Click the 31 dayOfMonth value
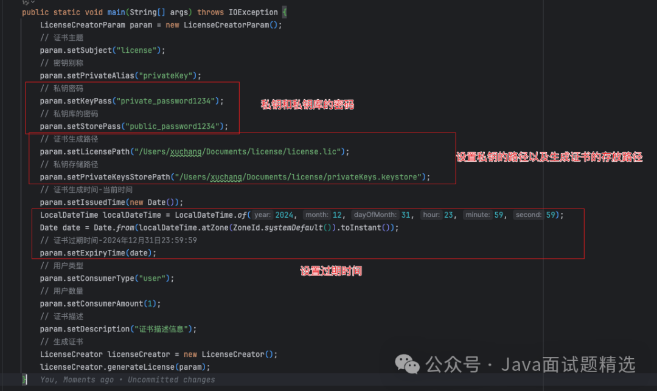This screenshot has height=391, width=657. point(406,215)
